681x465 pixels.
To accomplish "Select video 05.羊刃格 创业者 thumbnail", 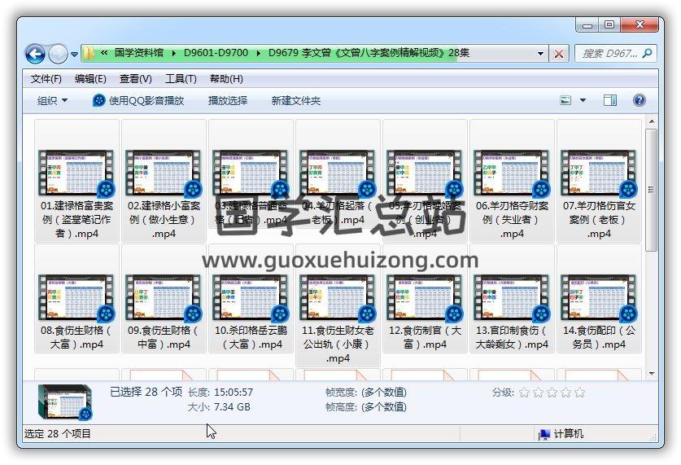I will (425, 173).
